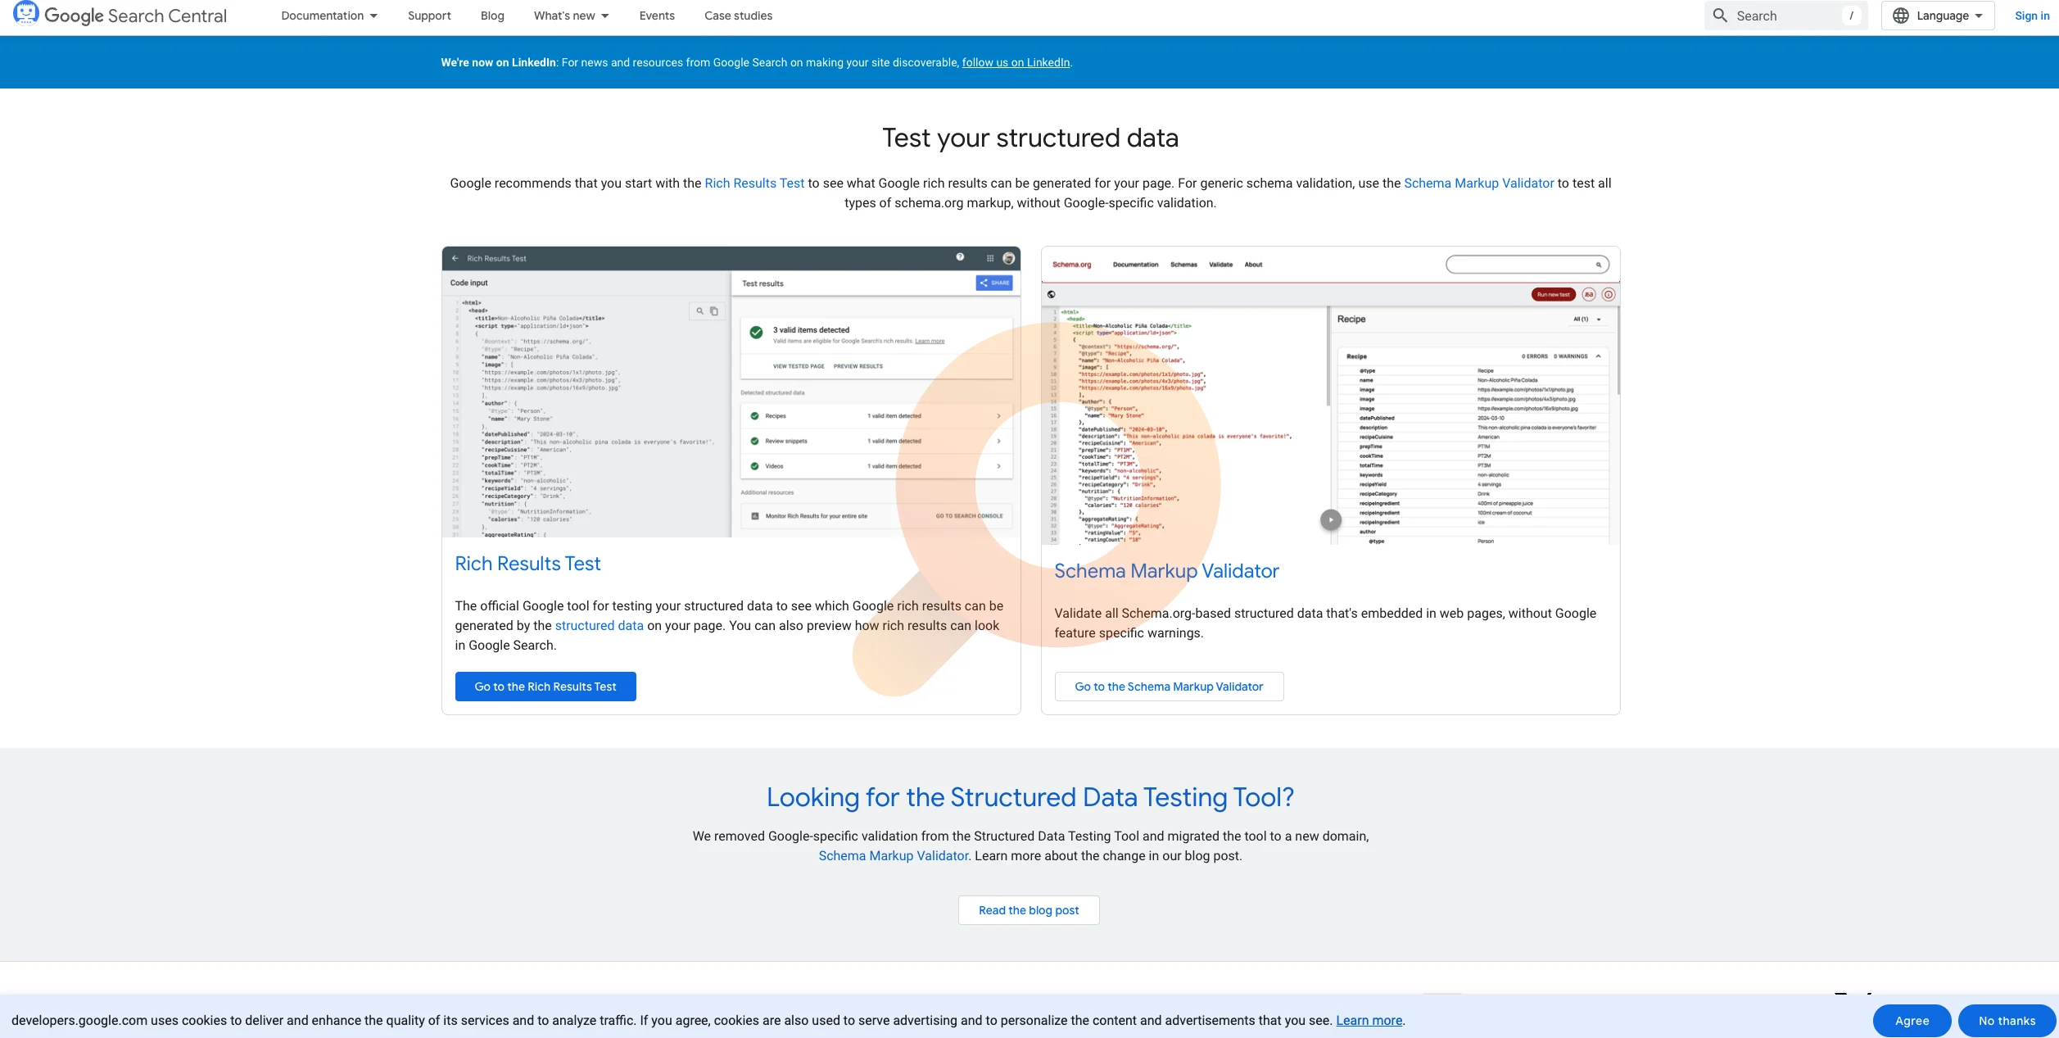
Task: Click the Google Search Central robot logo
Action: pos(27,14)
